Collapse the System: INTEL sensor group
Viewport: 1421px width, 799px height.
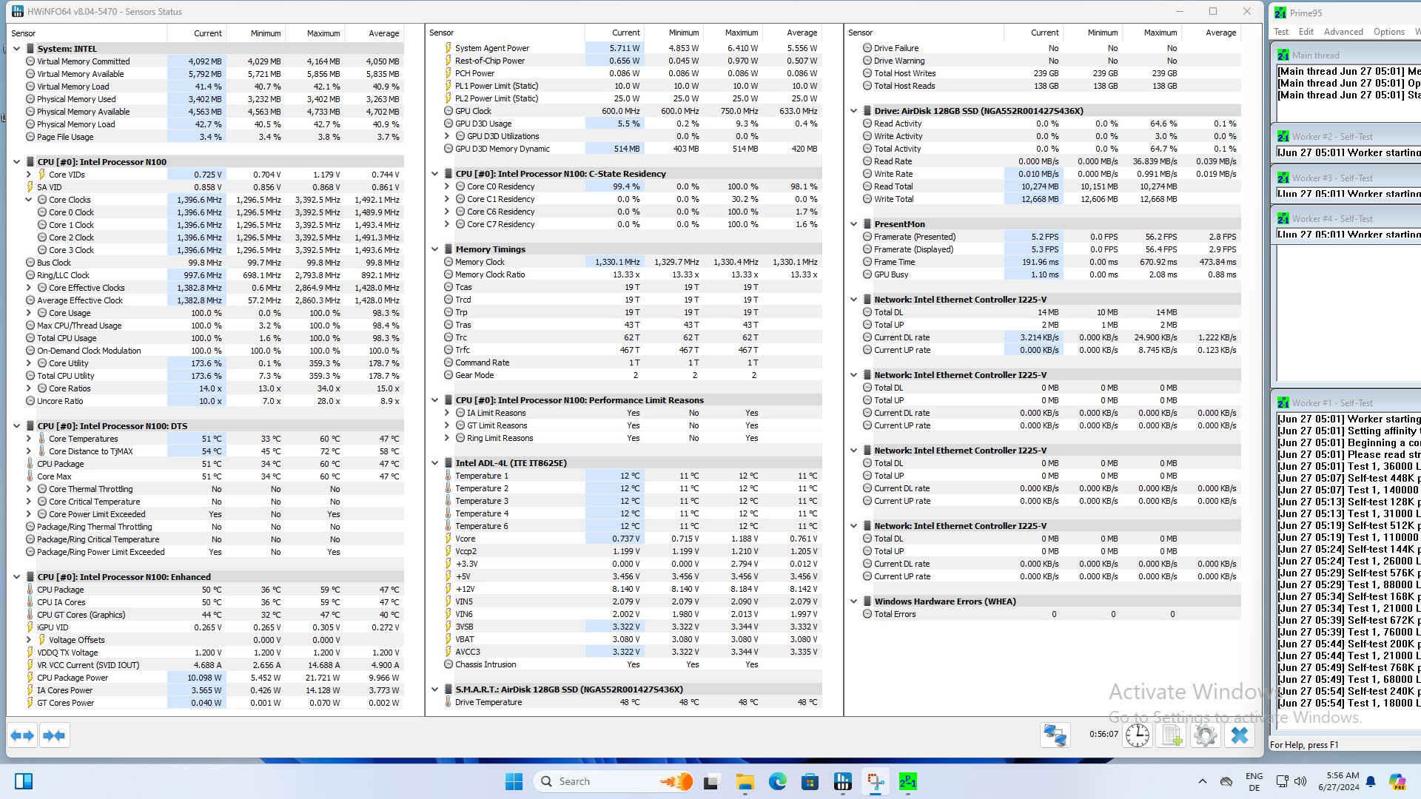click(17, 49)
